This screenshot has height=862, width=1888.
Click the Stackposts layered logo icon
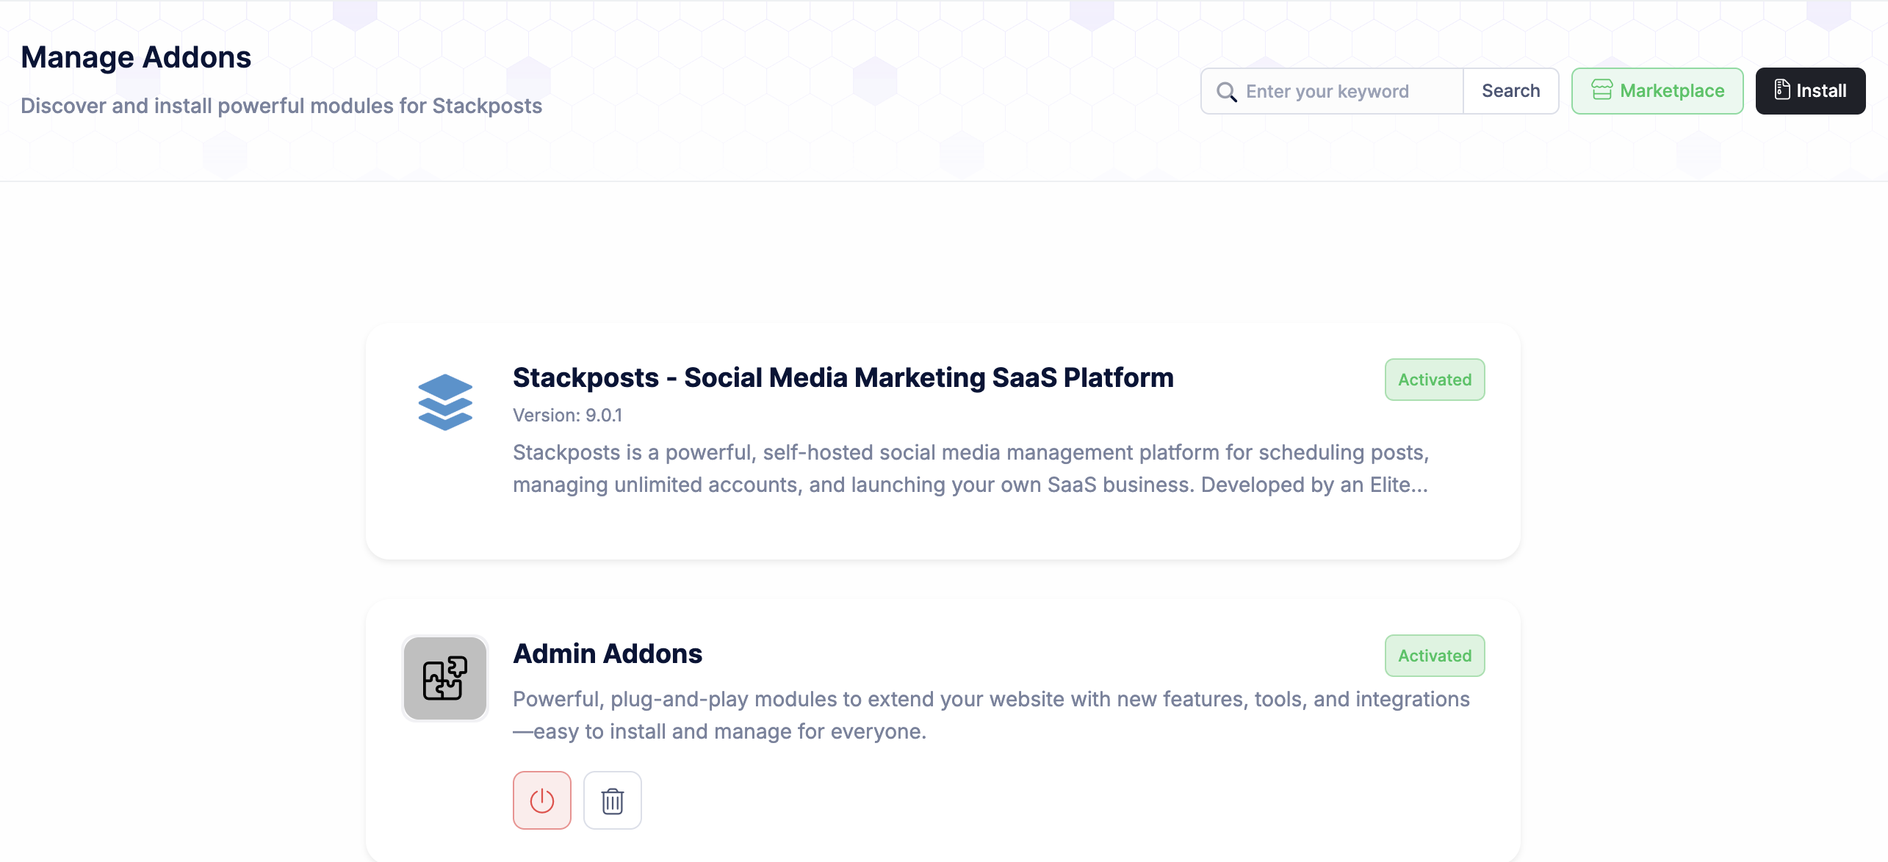click(445, 402)
